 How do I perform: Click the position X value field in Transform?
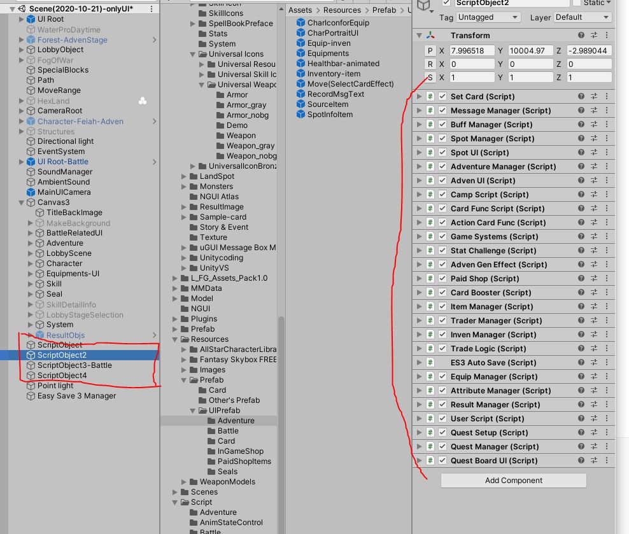(471, 50)
